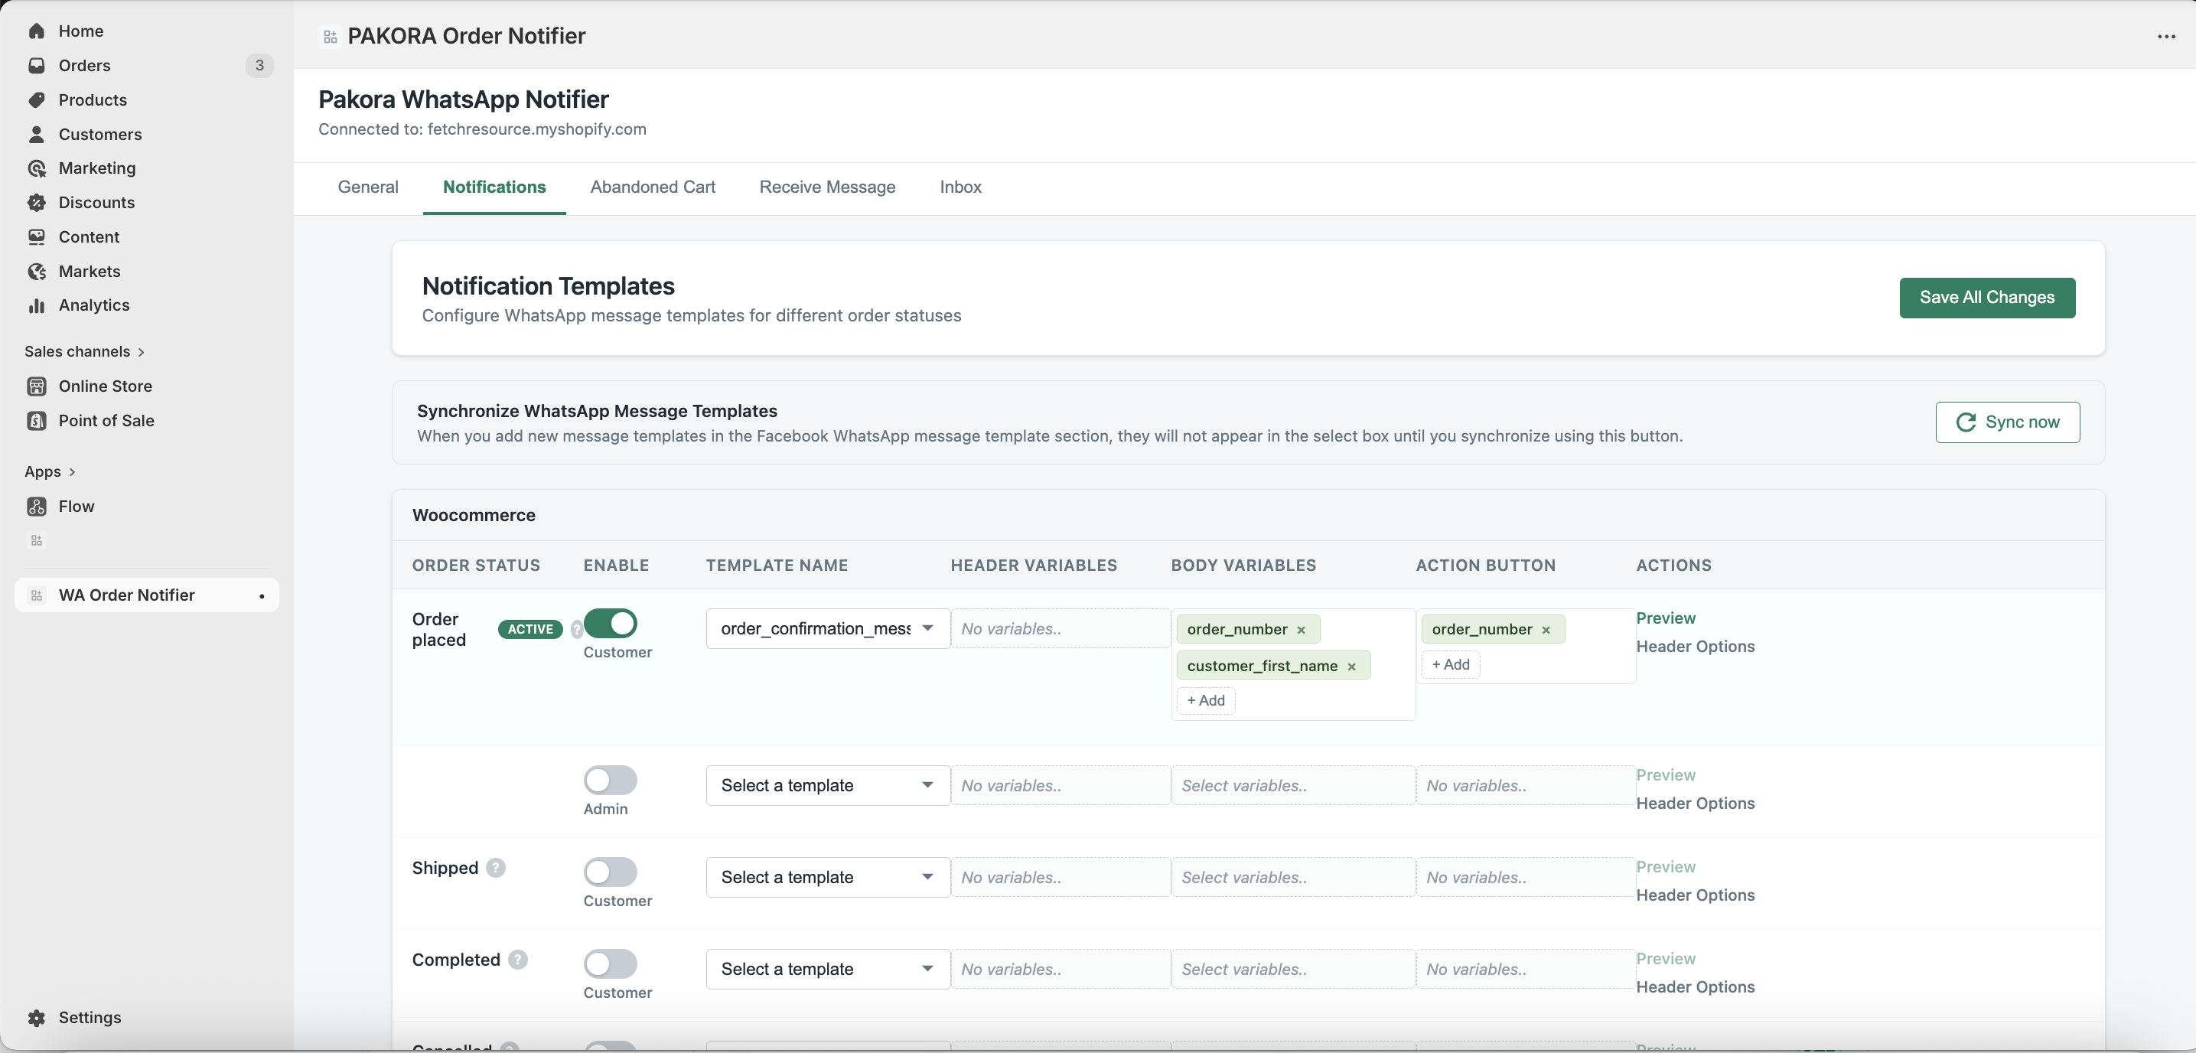Click the unnamed app icon below Flow

pos(37,540)
